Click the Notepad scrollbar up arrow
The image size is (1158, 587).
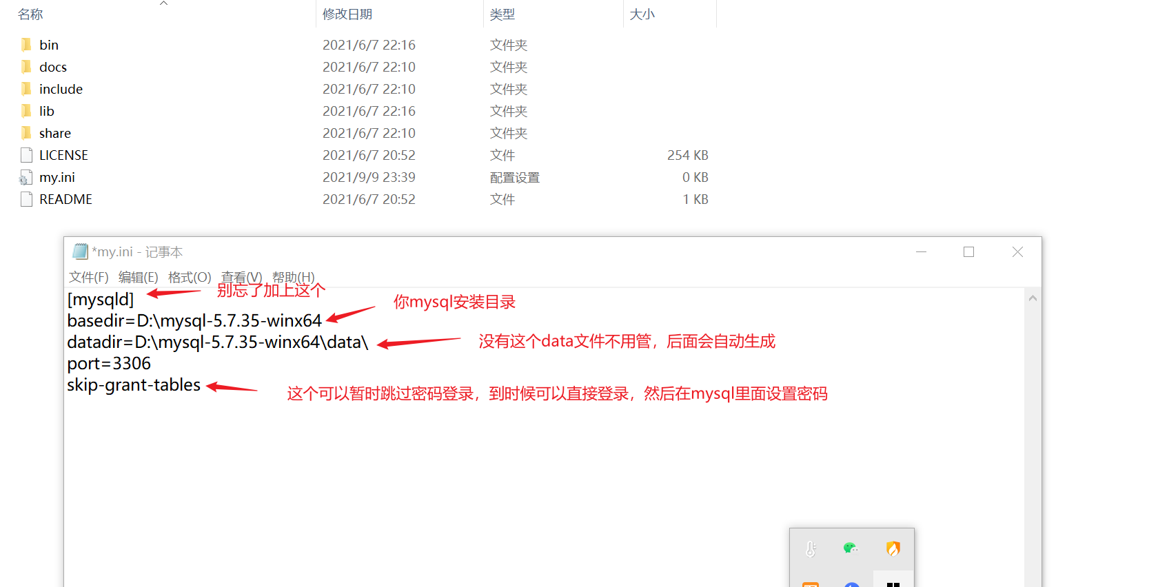[x=1033, y=298]
